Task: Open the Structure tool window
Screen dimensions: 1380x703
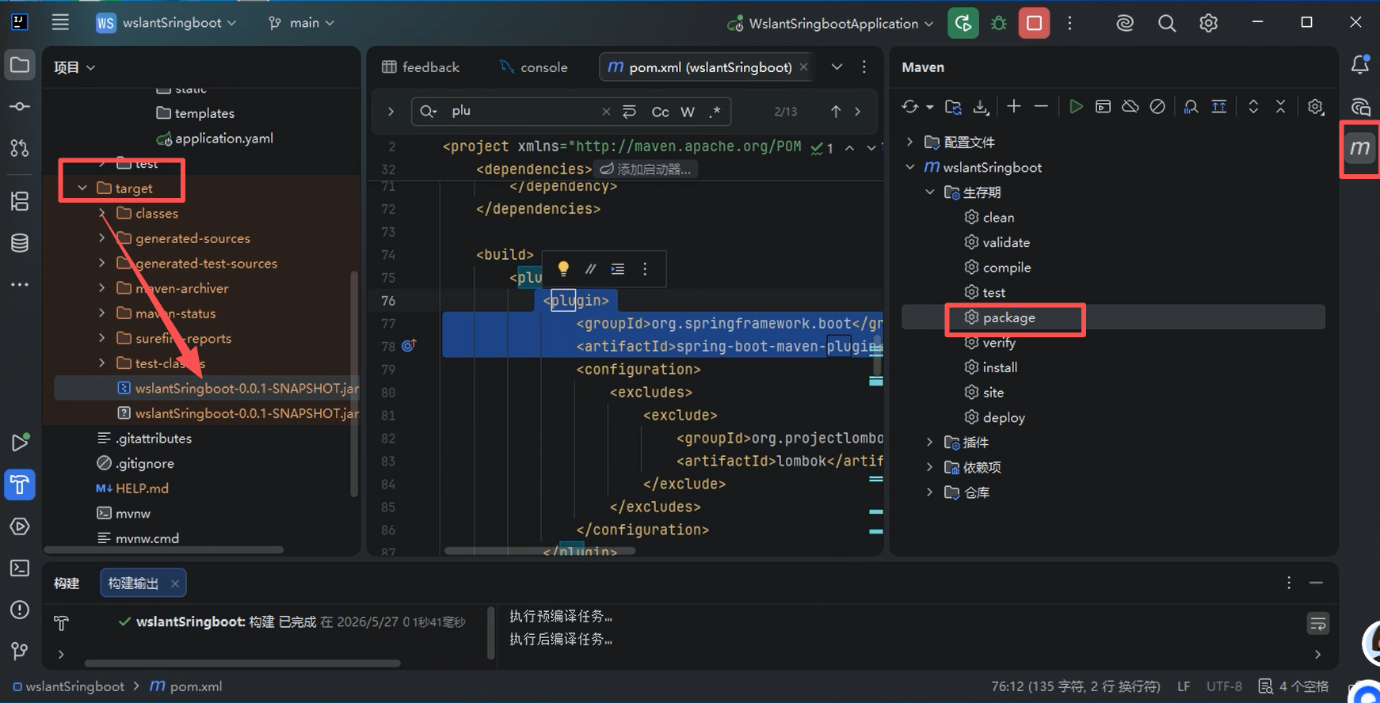Action: pos(20,201)
